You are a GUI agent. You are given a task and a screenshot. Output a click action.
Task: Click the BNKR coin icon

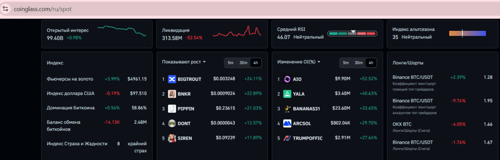coord(172,94)
